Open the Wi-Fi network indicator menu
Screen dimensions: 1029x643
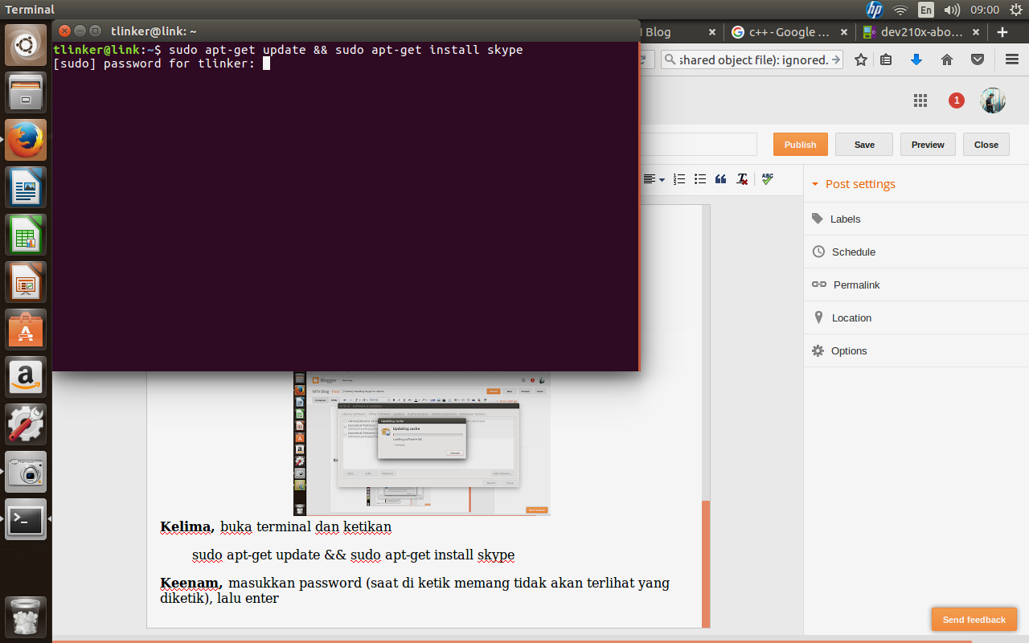coord(900,10)
